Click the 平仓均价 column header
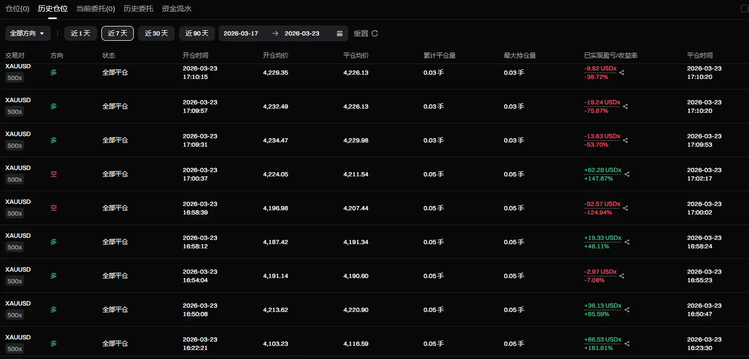The height and width of the screenshot is (359, 749). coord(356,56)
